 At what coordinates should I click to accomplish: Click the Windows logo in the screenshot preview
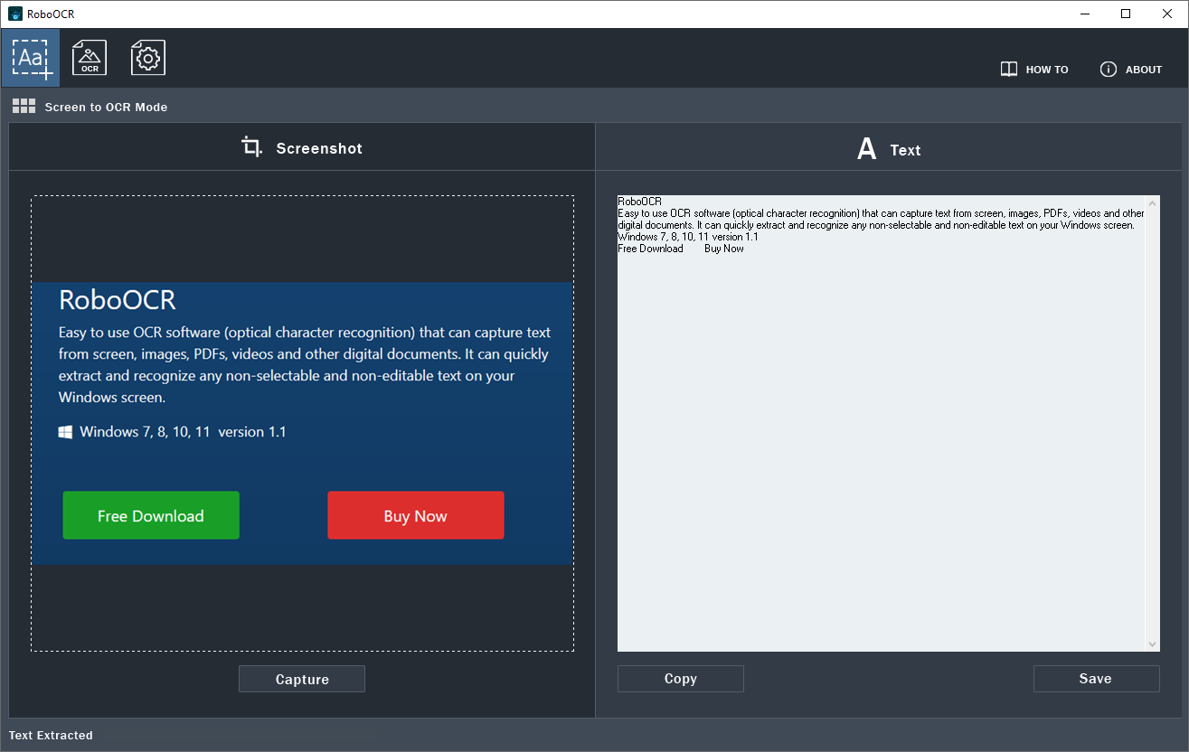point(66,432)
